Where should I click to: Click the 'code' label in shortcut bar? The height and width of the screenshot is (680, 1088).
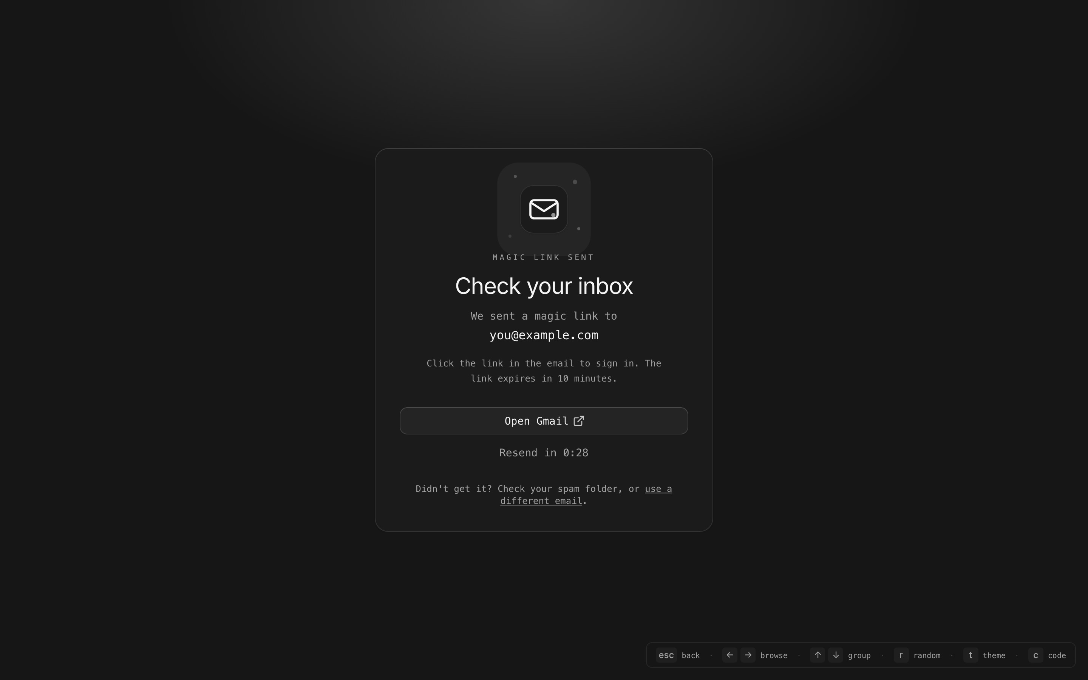click(1057, 656)
